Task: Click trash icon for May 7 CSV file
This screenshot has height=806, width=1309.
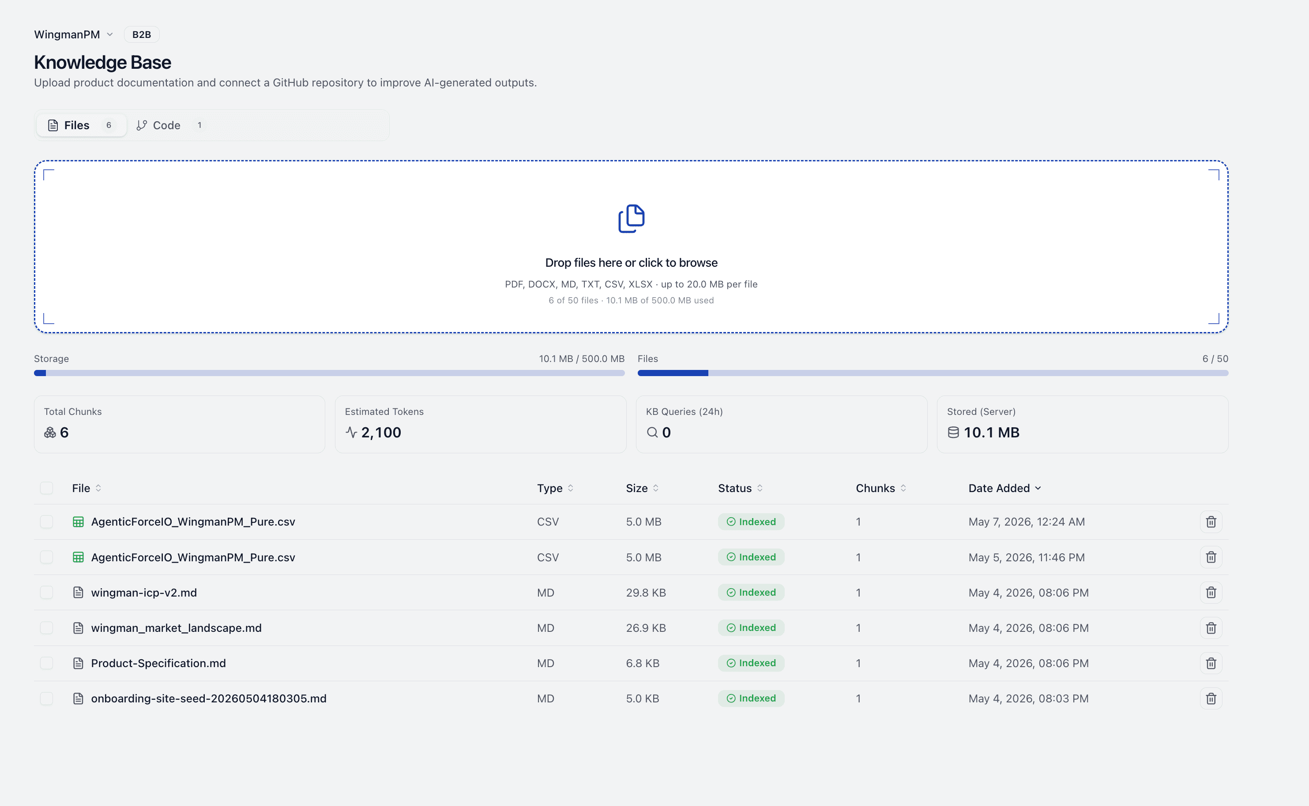Action: 1211,522
